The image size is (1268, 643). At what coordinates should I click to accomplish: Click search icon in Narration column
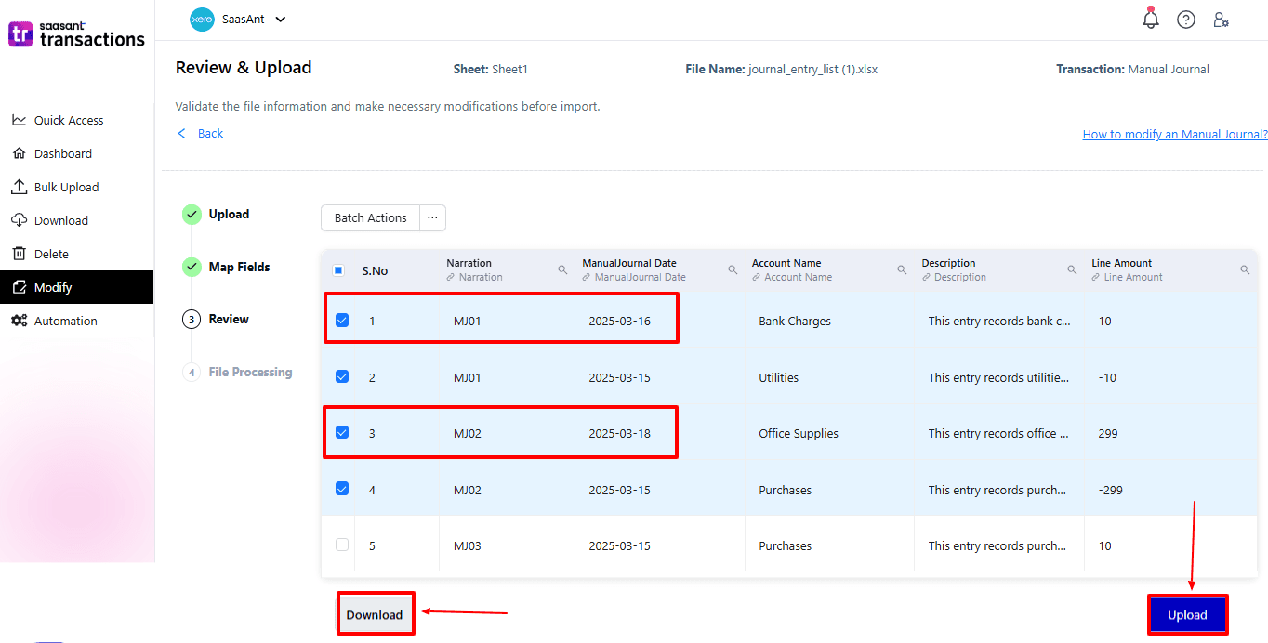[x=562, y=270]
